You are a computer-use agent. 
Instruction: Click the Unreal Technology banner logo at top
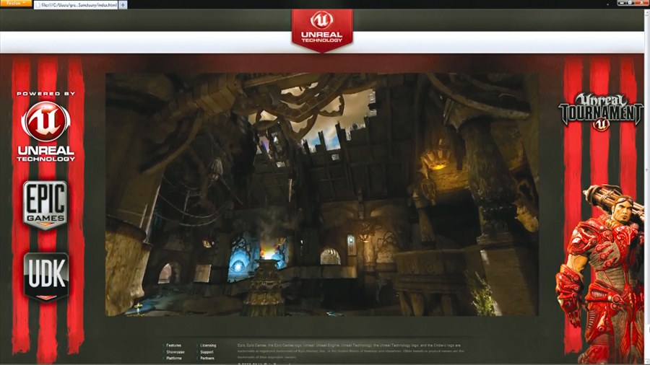(x=321, y=29)
